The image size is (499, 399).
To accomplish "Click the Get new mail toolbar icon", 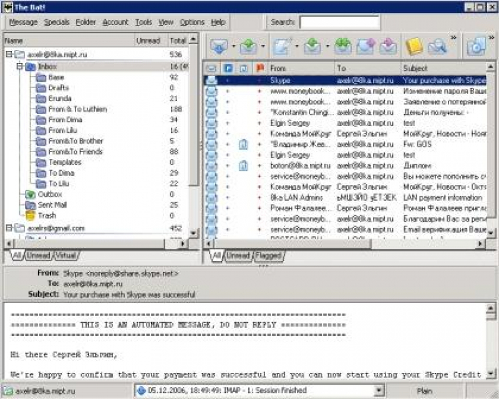I will point(219,46).
